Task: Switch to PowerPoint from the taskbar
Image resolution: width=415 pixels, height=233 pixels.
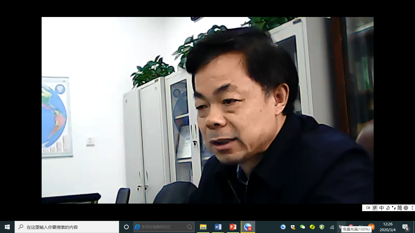Action: pos(233,227)
